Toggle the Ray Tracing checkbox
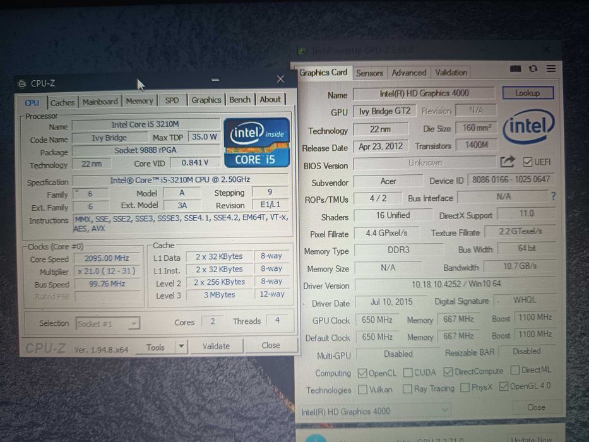 tap(407, 388)
